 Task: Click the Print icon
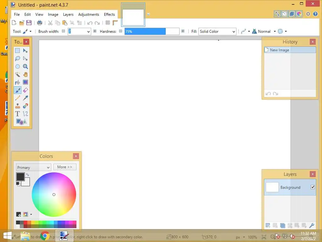point(39,23)
